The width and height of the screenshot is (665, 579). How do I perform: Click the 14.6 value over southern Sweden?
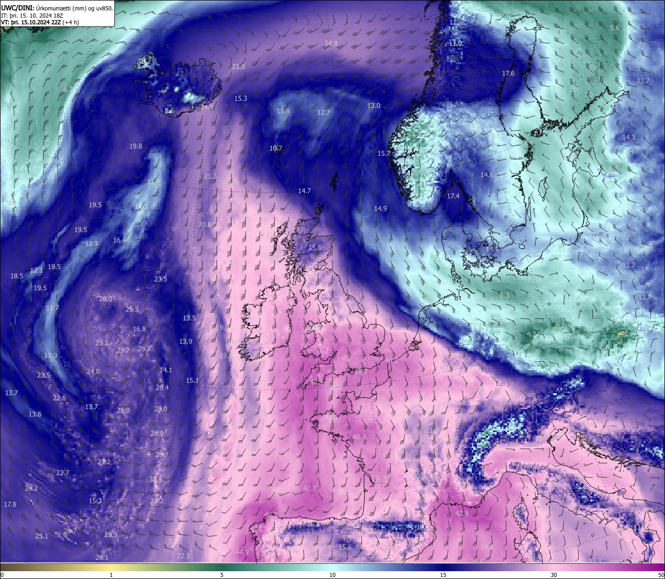coord(487,174)
